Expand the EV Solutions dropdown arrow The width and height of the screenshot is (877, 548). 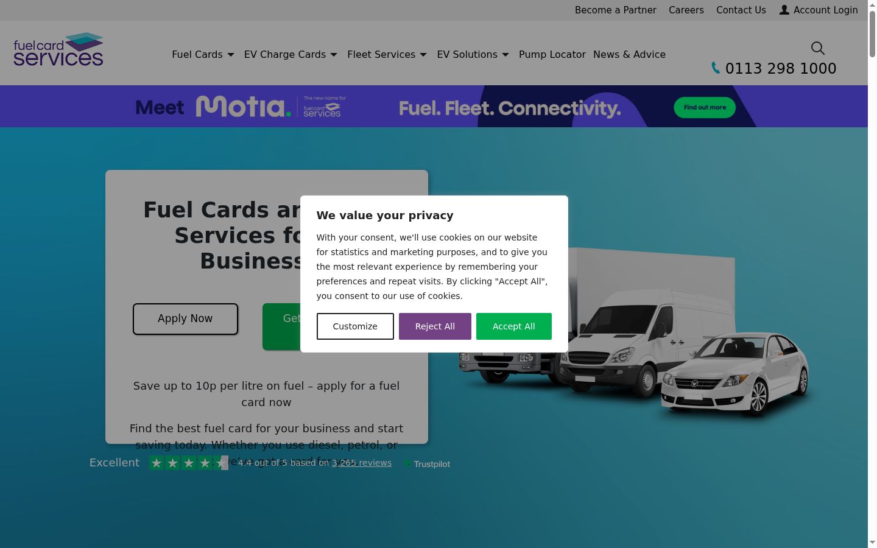505,55
